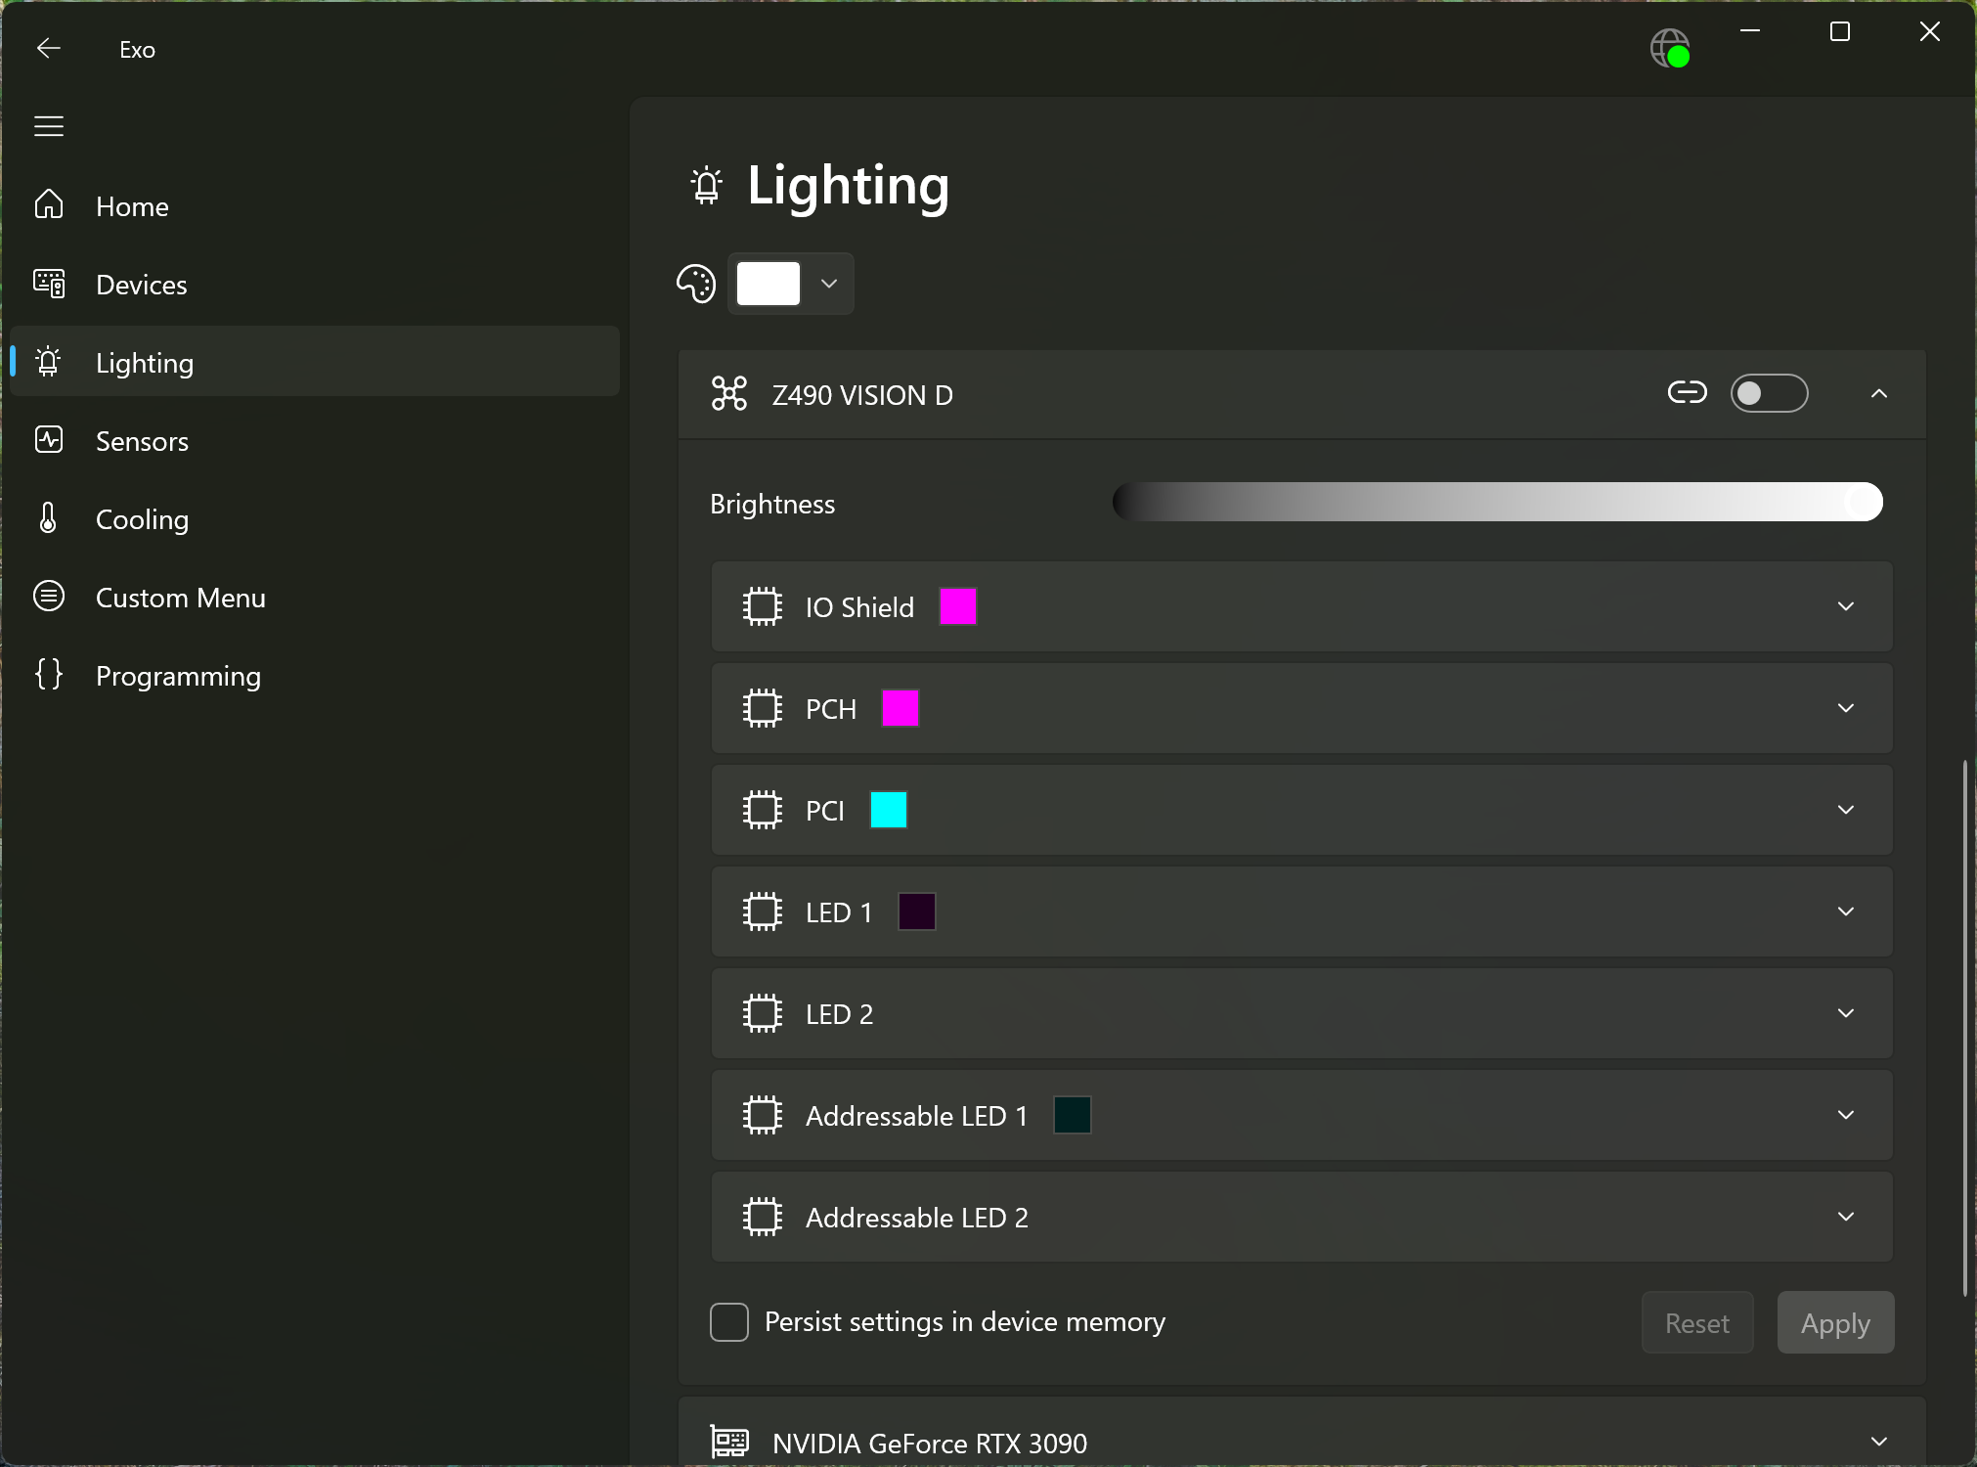Viewport: 1977px width, 1467px height.
Task: Click the Devices section icon
Action: tap(48, 284)
